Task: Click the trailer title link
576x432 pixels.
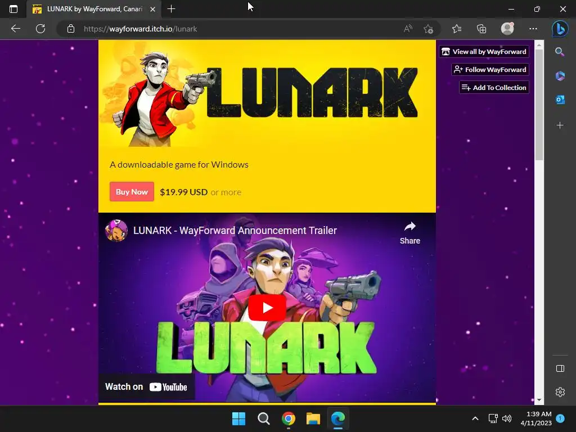Action: 235,230
